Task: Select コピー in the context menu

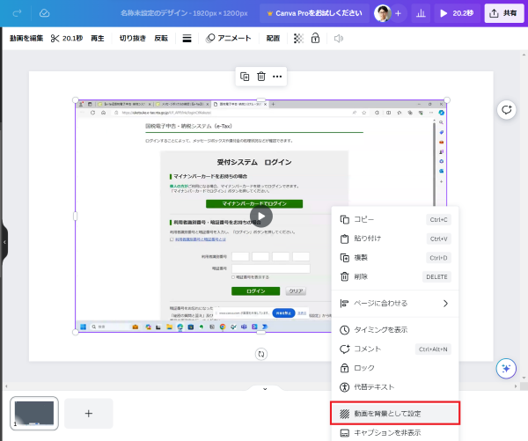Action: [395, 220]
